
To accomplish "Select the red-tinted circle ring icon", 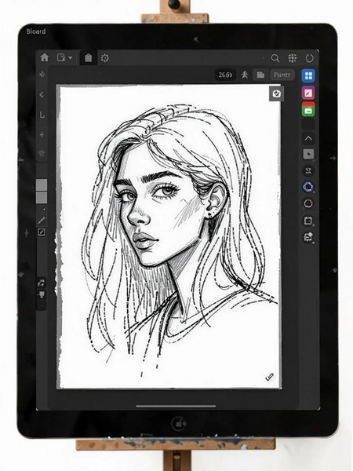I will pos(308,203).
